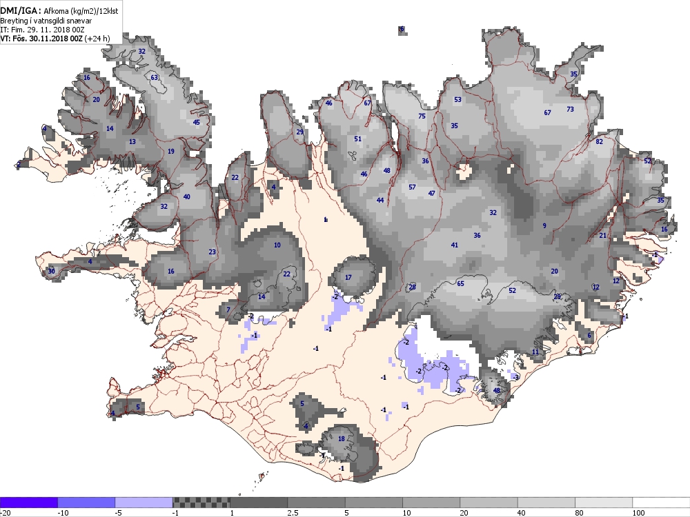Viewport: 690px width, 517px height.
Task: Select the dark gray 1 to 2.5 legend swatch
Action: [259, 503]
